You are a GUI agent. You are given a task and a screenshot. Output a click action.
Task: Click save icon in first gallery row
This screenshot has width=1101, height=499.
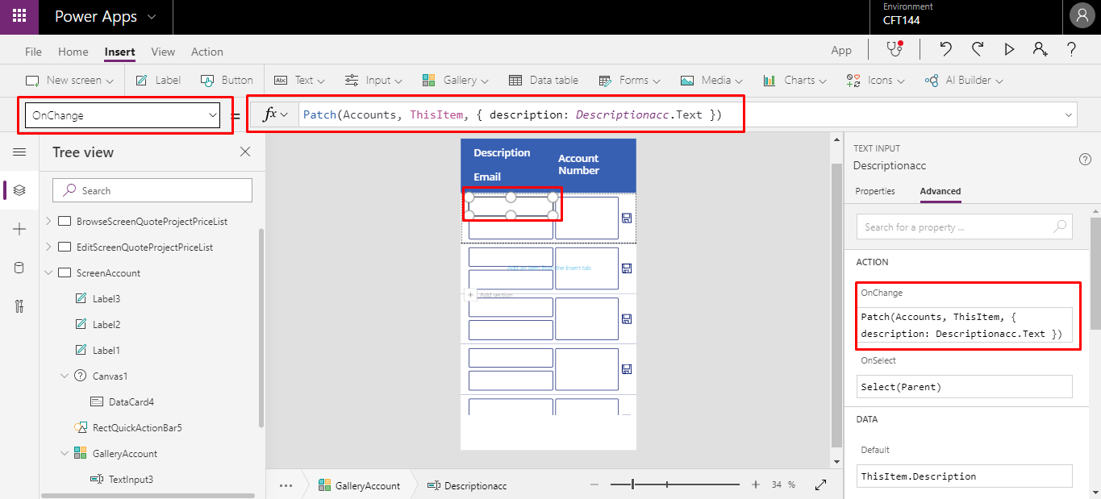[627, 218]
